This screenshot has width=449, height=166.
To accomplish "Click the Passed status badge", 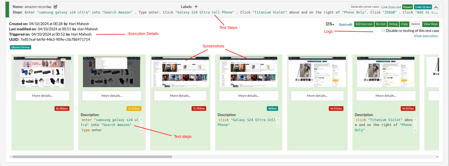I will pos(407,7).
